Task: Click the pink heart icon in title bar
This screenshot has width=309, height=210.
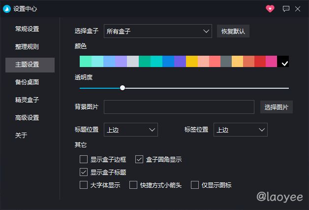Action: (x=270, y=8)
